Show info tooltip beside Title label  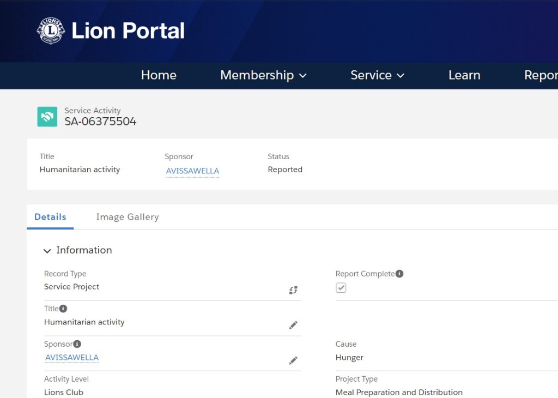click(63, 308)
